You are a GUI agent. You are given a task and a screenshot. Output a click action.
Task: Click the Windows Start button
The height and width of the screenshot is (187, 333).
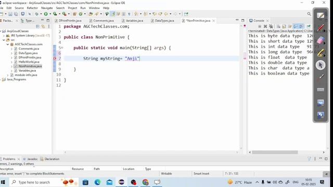point(3,182)
